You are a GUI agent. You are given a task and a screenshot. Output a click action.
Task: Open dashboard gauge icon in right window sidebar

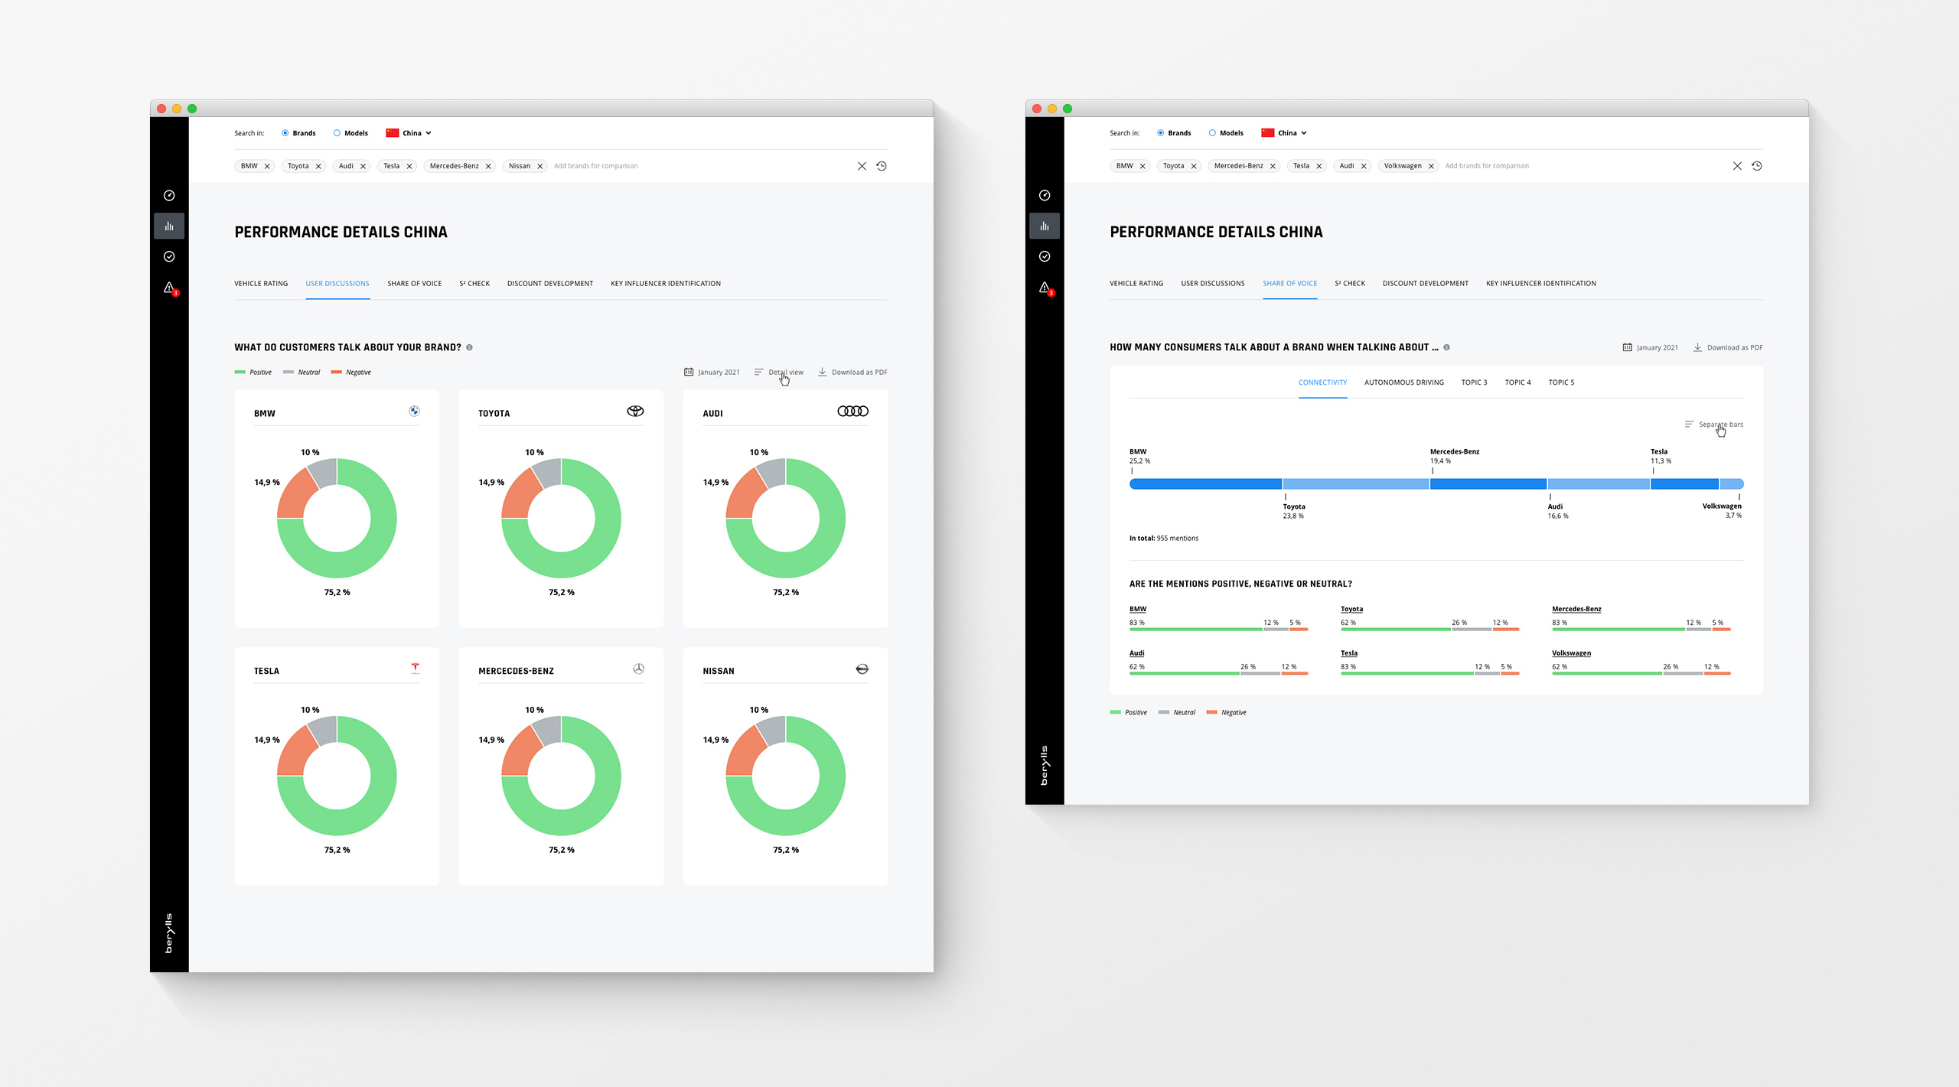[1045, 195]
